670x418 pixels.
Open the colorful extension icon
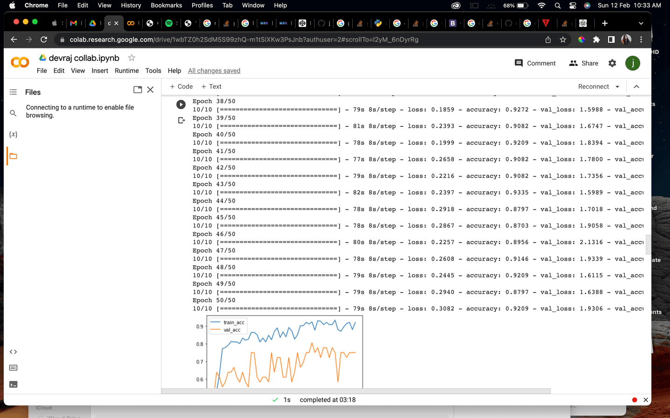[x=582, y=39]
